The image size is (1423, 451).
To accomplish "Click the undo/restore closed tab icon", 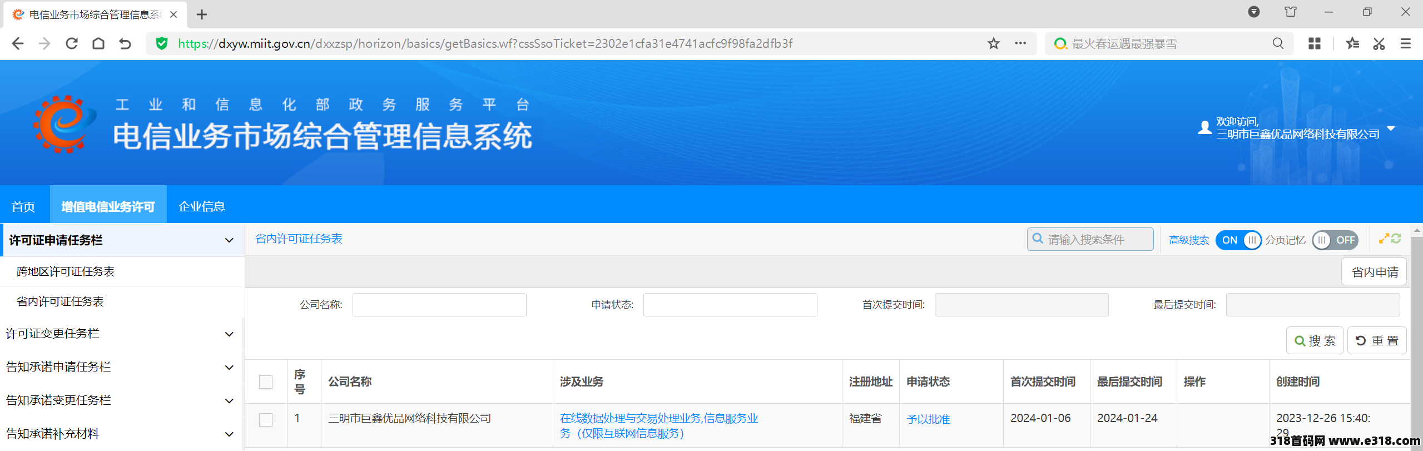I will (x=125, y=43).
